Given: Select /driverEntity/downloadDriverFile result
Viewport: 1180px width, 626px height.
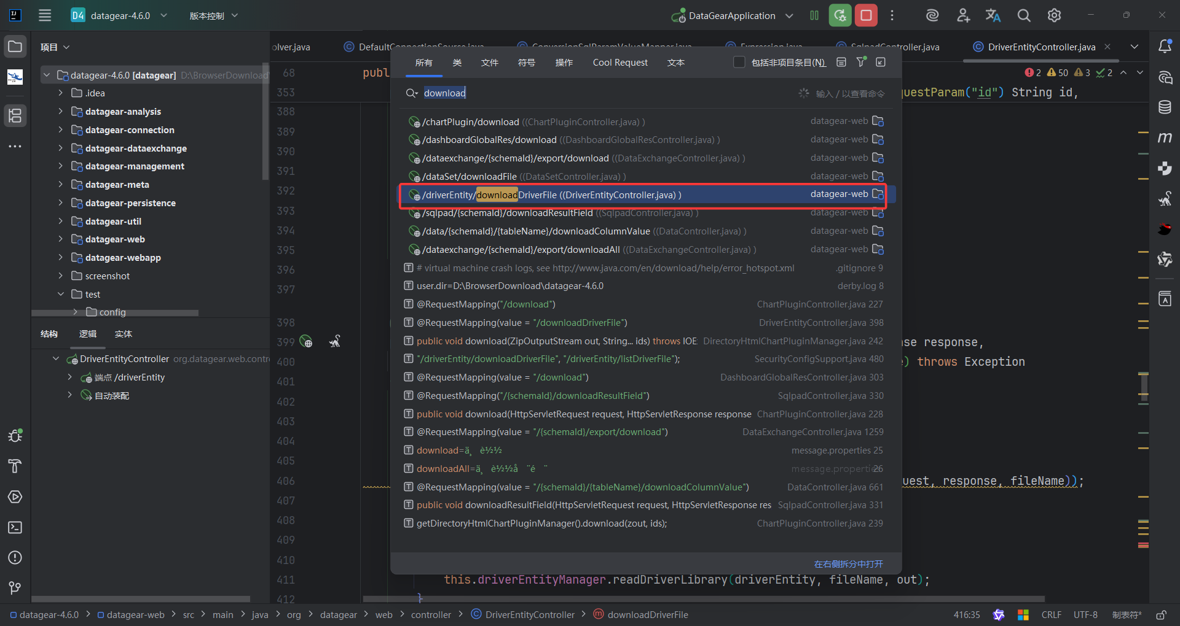Looking at the screenshot, I should pos(646,195).
